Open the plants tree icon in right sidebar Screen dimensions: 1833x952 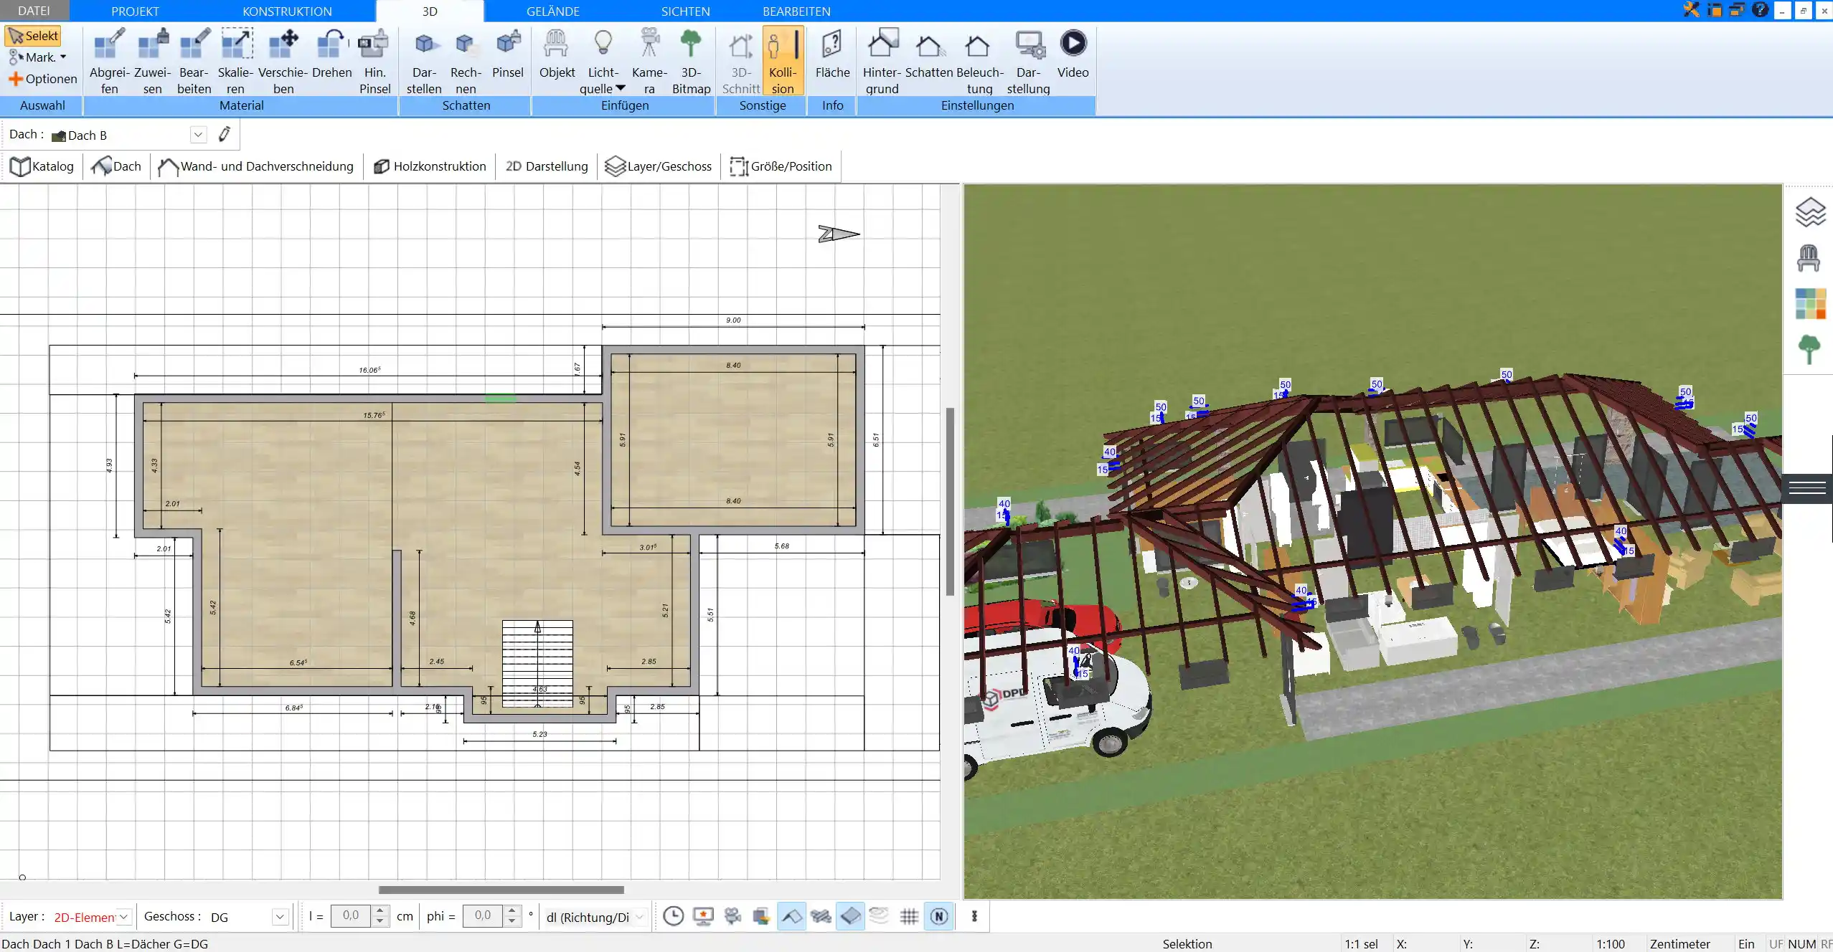coord(1809,350)
